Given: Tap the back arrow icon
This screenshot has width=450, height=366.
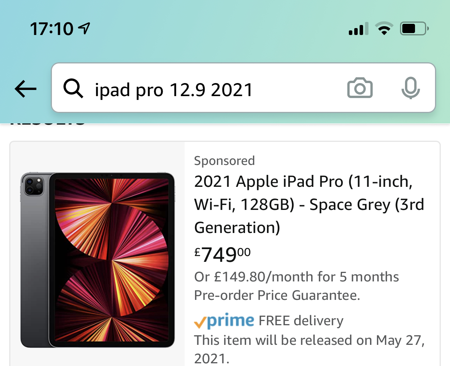Looking at the screenshot, I should pos(25,89).
